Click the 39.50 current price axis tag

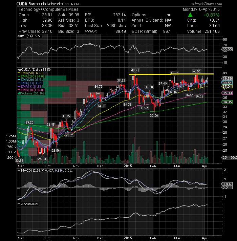point(227,79)
